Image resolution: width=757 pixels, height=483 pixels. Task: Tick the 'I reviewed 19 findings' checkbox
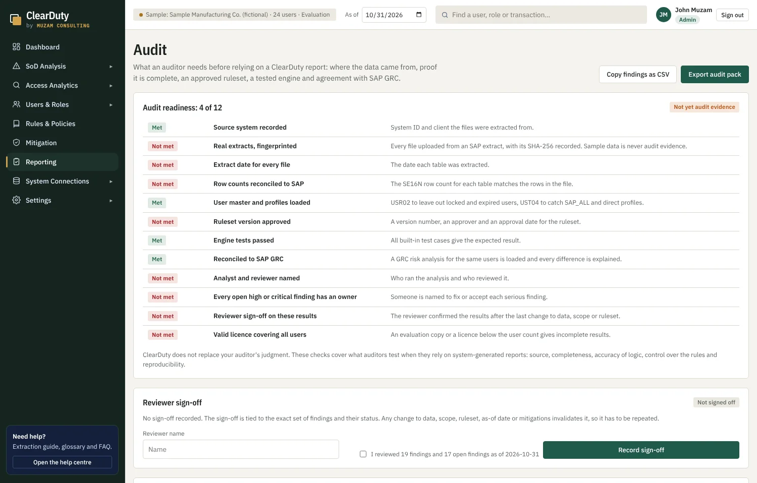click(363, 454)
